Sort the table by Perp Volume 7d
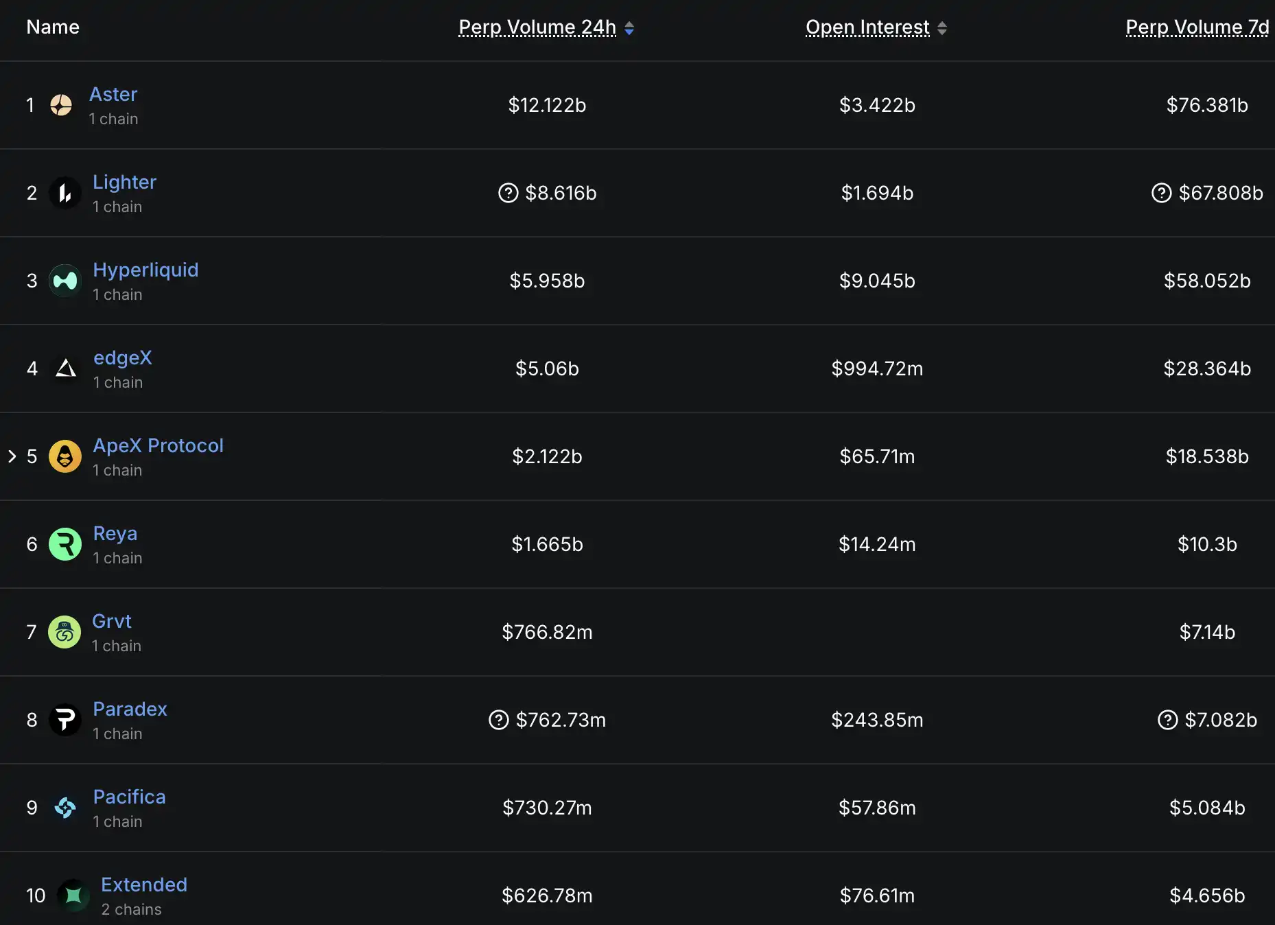Image resolution: width=1275 pixels, height=925 pixels. click(1197, 27)
